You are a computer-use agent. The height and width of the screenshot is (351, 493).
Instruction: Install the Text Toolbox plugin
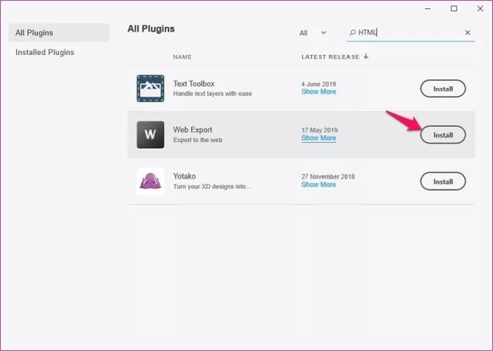[442, 89]
